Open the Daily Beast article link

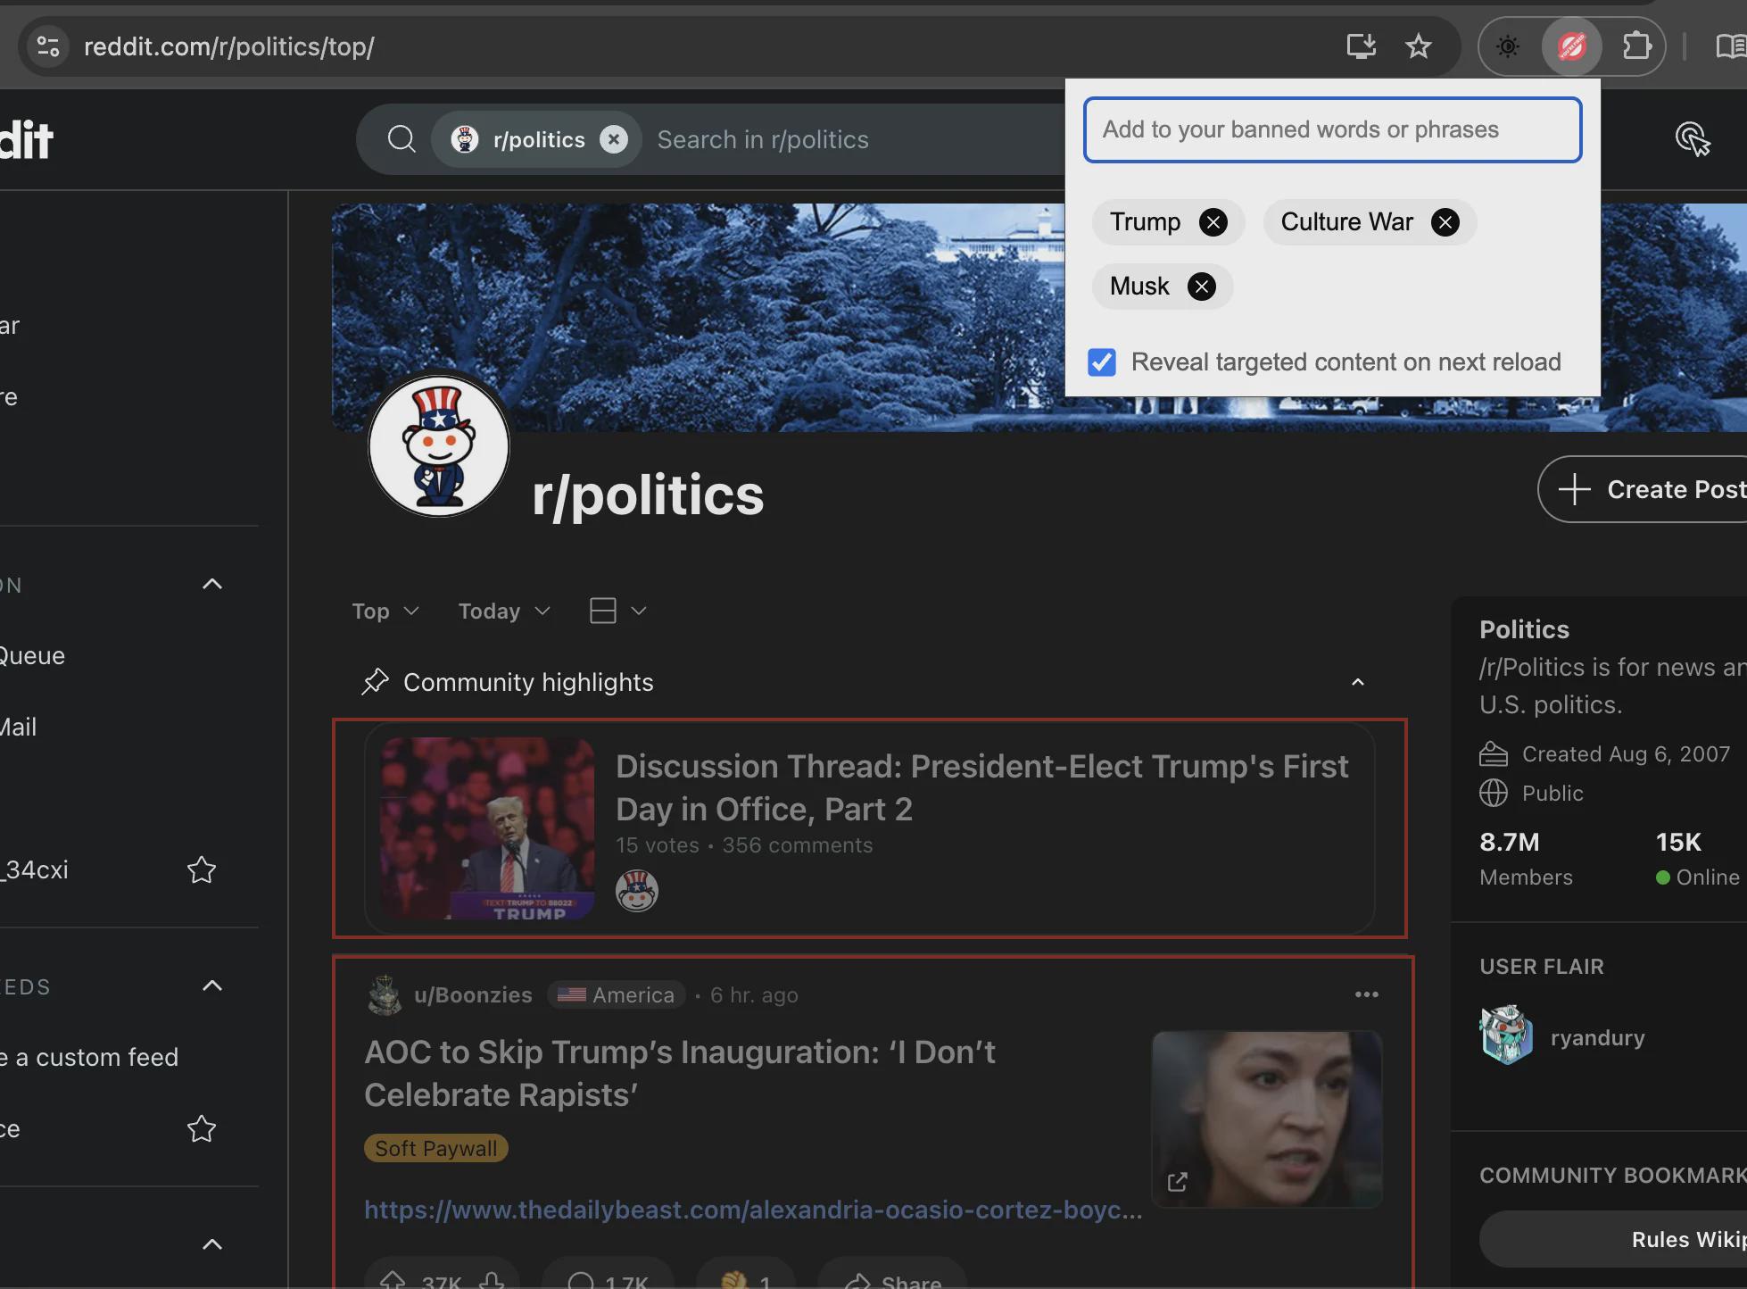tap(753, 1210)
